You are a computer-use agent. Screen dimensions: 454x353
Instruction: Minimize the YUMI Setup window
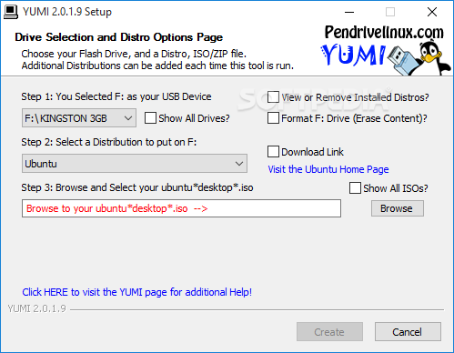tap(349, 12)
